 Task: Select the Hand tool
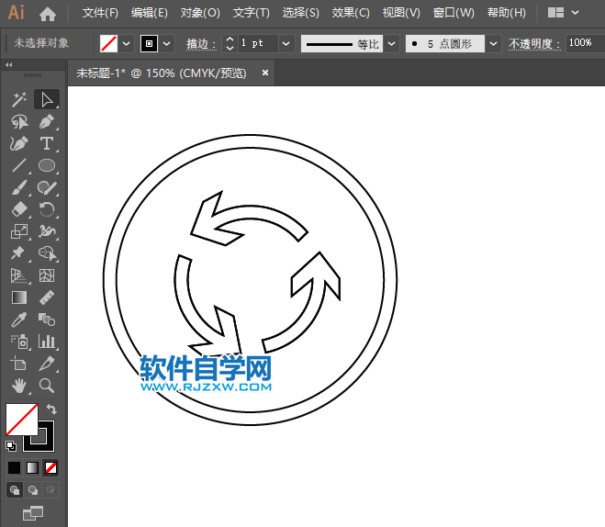pos(18,386)
